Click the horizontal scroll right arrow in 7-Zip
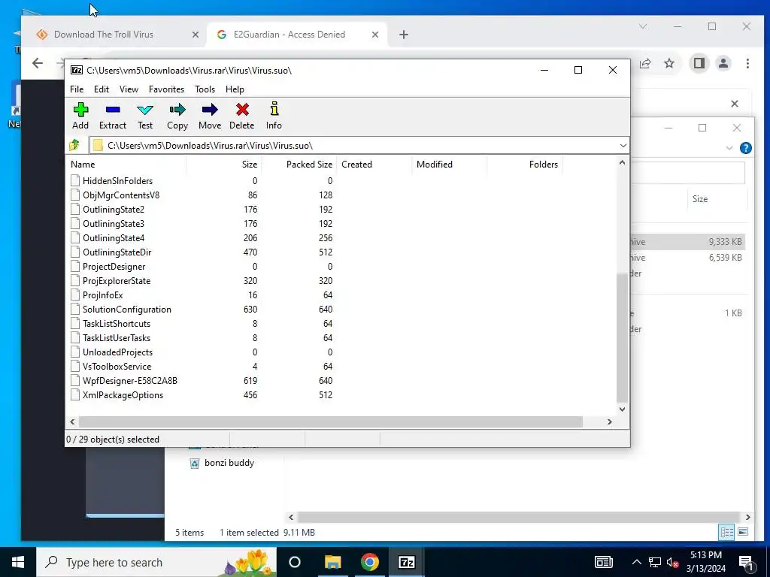 [x=609, y=421]
